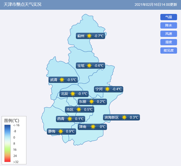Select the 市区 district name
Viewport: 181px width, 166px height.
70,109
